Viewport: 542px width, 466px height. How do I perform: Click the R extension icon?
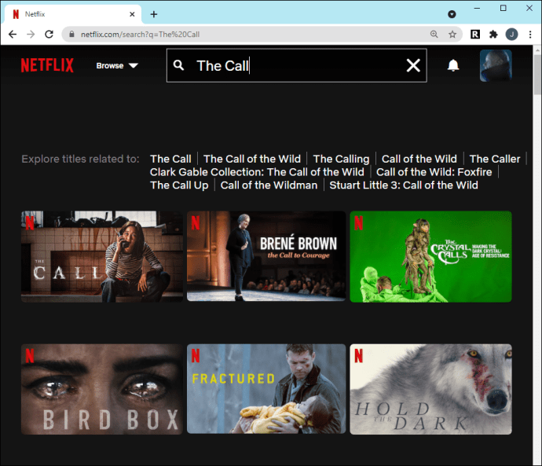click(x=475, y=35)
